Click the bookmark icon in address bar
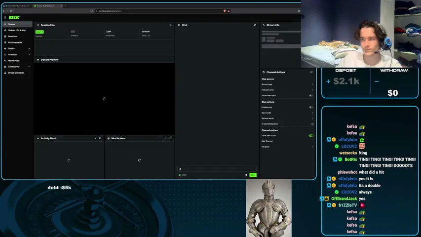This screenshot has height=237, width=421. 92,11
